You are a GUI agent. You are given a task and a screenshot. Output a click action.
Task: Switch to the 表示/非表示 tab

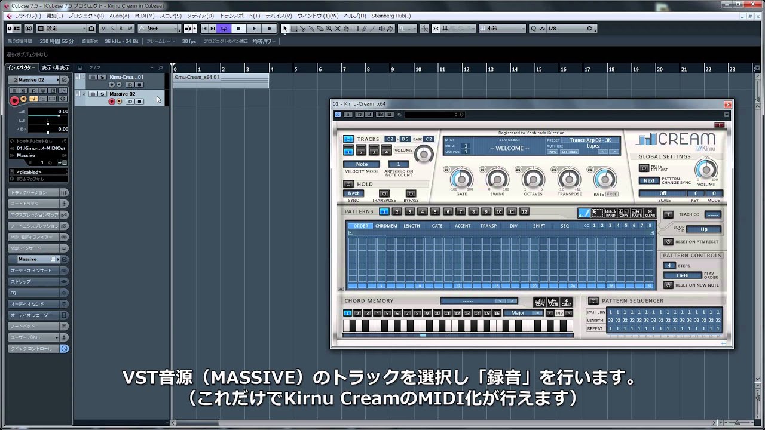56,67
